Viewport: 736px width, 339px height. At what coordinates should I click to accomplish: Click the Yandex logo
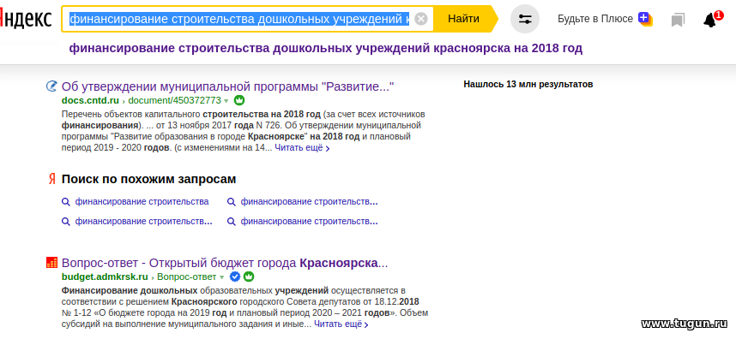tap(26, 19)
